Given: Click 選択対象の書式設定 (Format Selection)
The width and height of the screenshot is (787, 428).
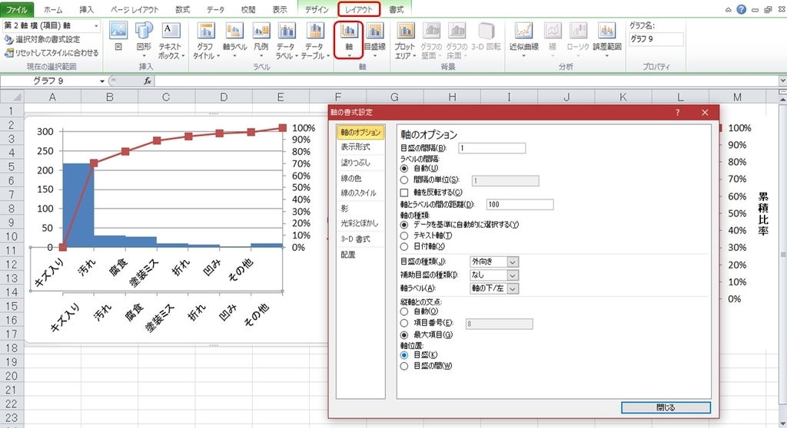Looking at the screenshot, I should coord(42,39).
